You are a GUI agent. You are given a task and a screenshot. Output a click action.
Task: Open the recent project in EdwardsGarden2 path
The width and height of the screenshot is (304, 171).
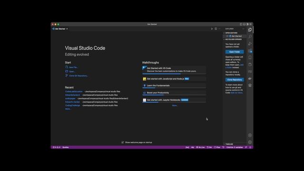(70, 98)
